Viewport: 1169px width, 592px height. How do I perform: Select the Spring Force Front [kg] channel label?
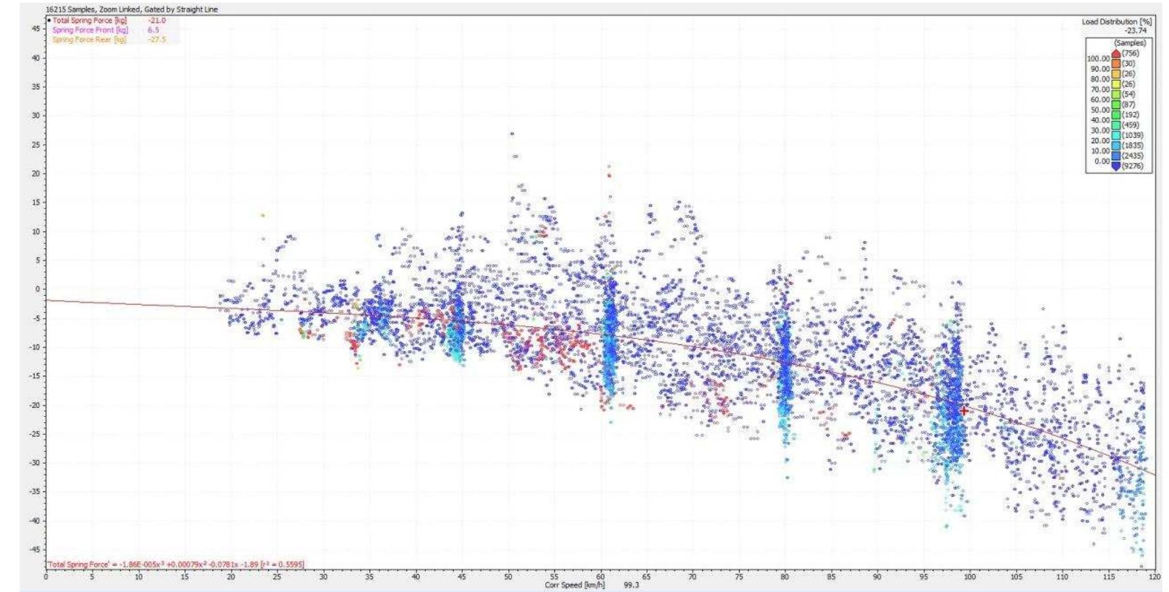pyautogui.click(x=90, y=30)
